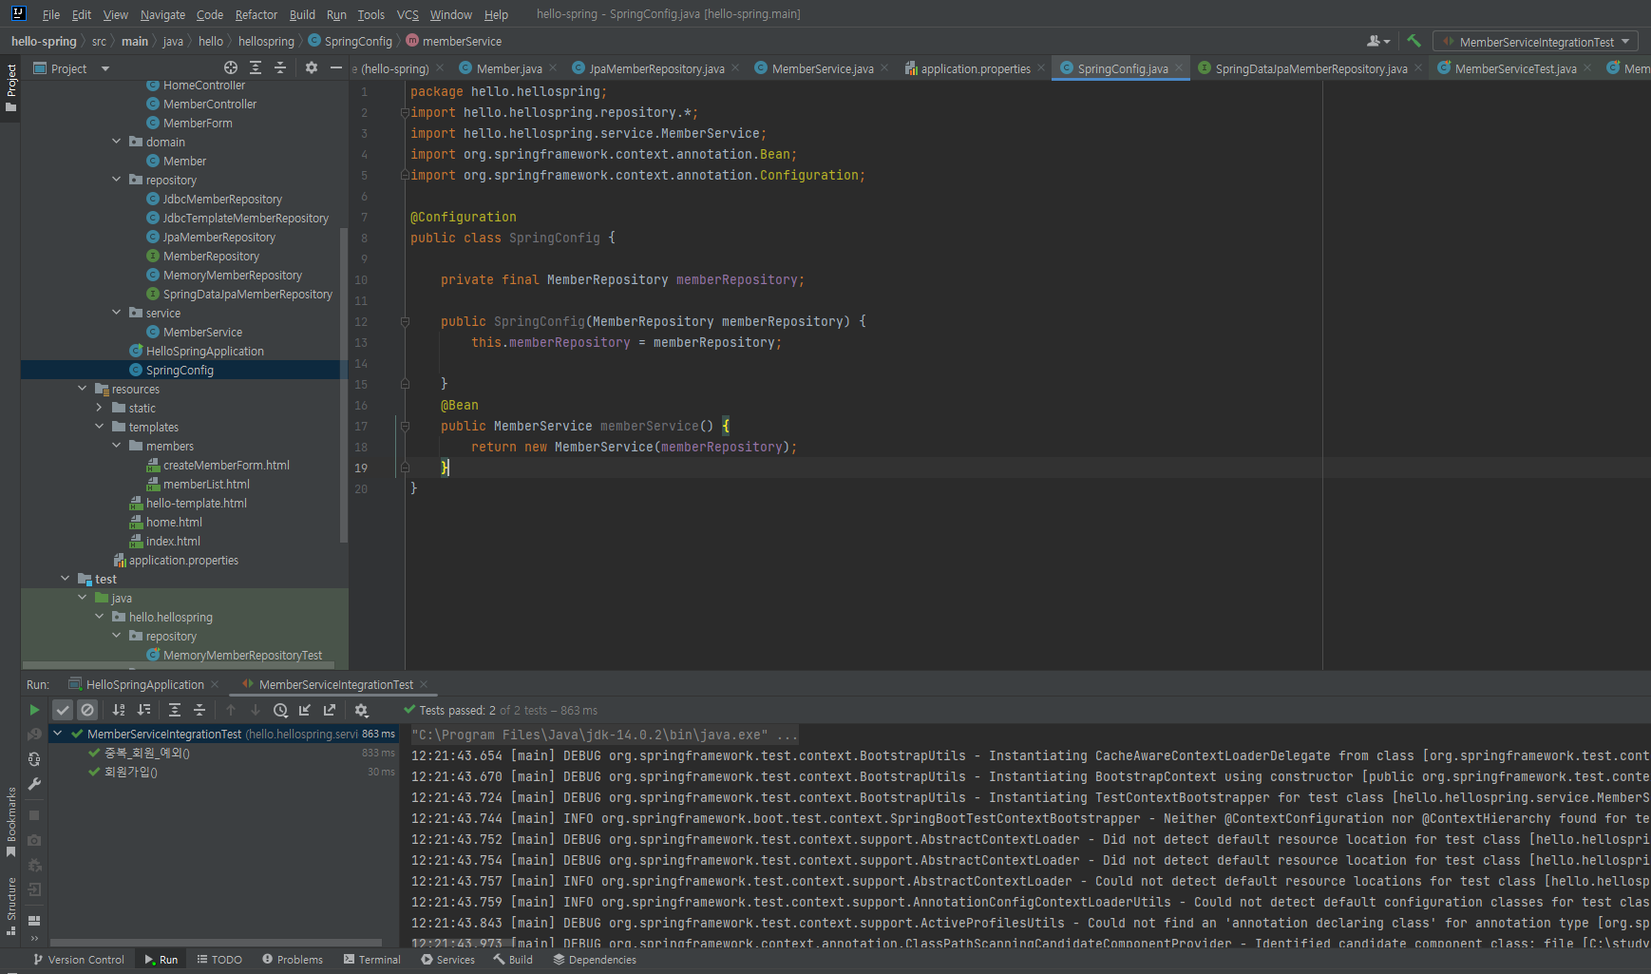Toggle Show Passed tests filter in Run toolbar

63,710
